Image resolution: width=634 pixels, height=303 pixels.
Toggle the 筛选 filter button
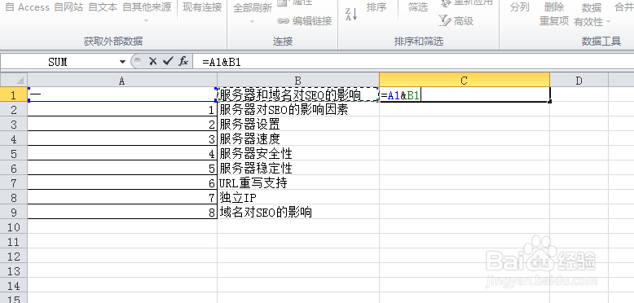click(x=418, y=7)
